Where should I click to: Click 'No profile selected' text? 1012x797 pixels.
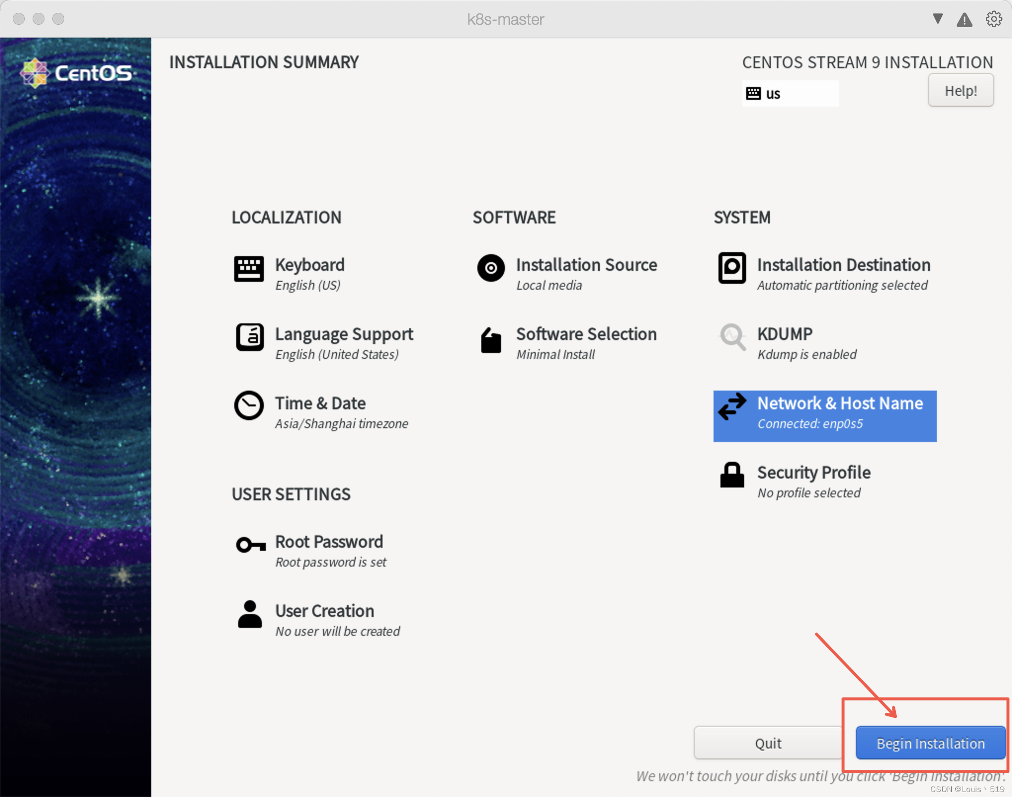(809, 493)
